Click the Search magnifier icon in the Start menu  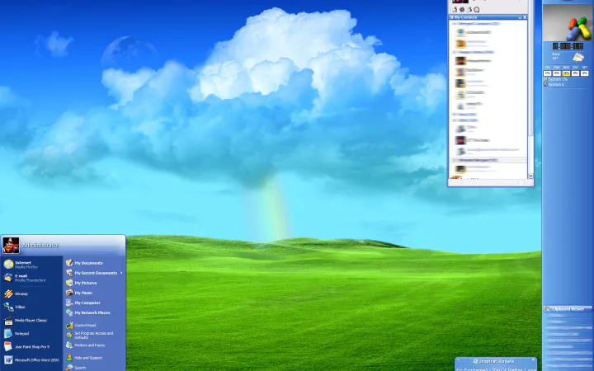(x=69, y=368)
